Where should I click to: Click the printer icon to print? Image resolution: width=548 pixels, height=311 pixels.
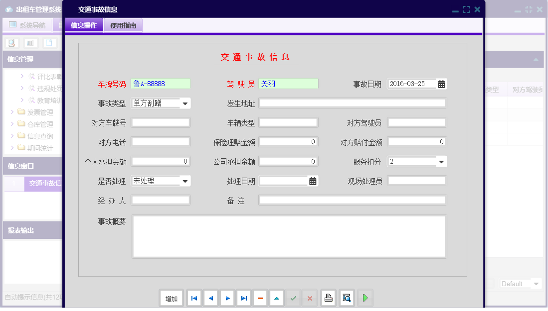[x=328, y=298]
